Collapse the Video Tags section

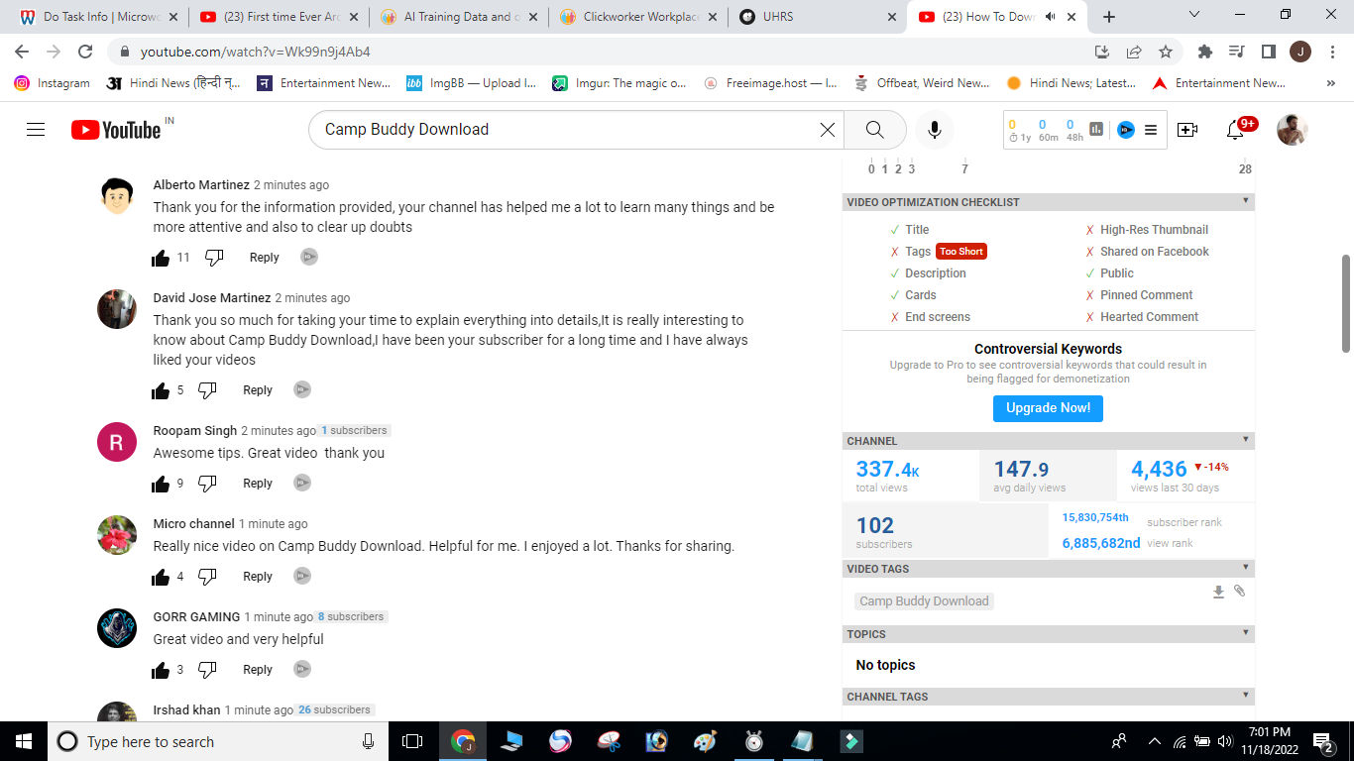click(x=1246, y=568)
